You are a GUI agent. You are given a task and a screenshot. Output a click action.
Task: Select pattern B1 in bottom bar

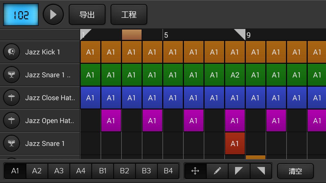(x=103, y=171)
